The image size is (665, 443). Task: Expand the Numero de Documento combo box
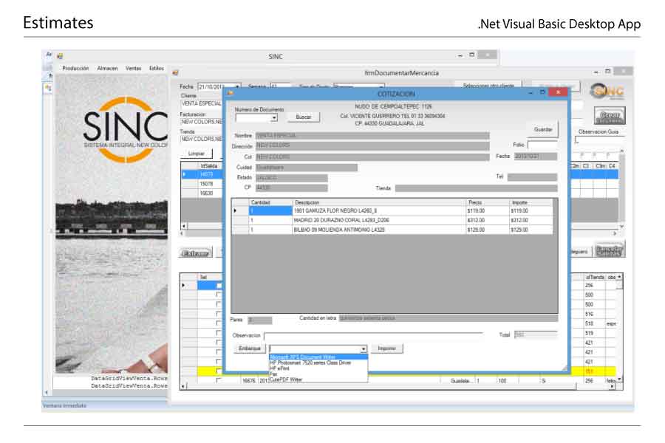coord(274,118)
